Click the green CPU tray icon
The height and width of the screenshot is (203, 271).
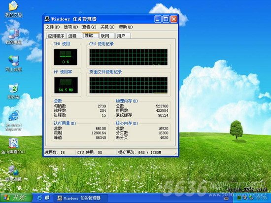coord(239,198)
